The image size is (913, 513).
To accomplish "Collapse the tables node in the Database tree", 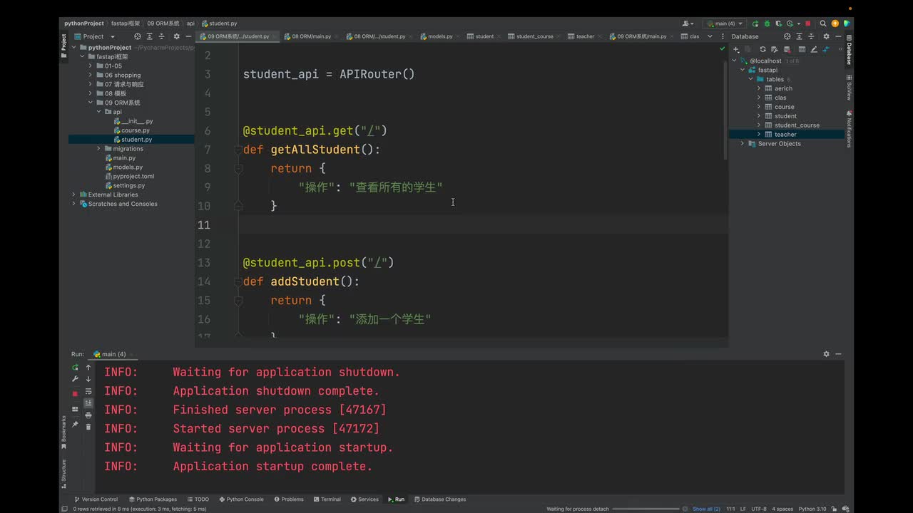I will click(x=750, y=79).
